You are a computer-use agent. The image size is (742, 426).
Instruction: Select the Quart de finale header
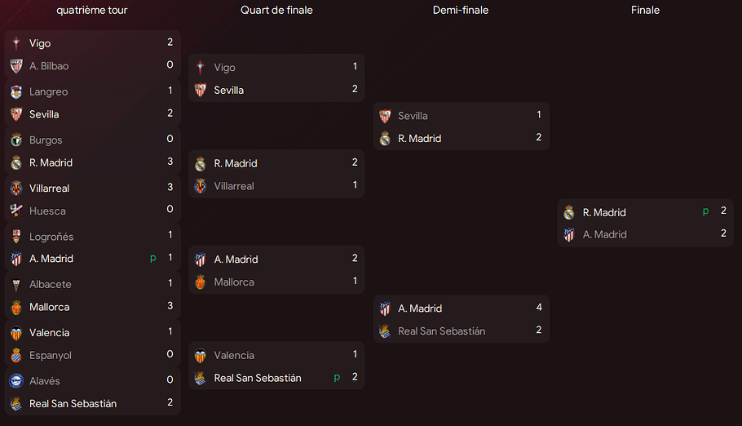(x=276, y=10)
